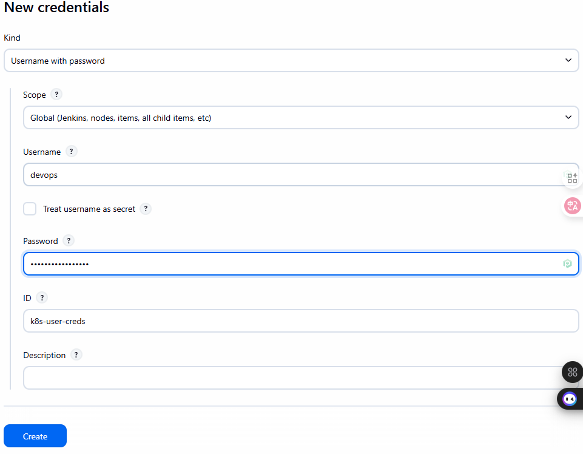The height and width of the screenshot is (454, 583).
Task: Click the dark four-circle apps floating button
Action: click(572, 372)
